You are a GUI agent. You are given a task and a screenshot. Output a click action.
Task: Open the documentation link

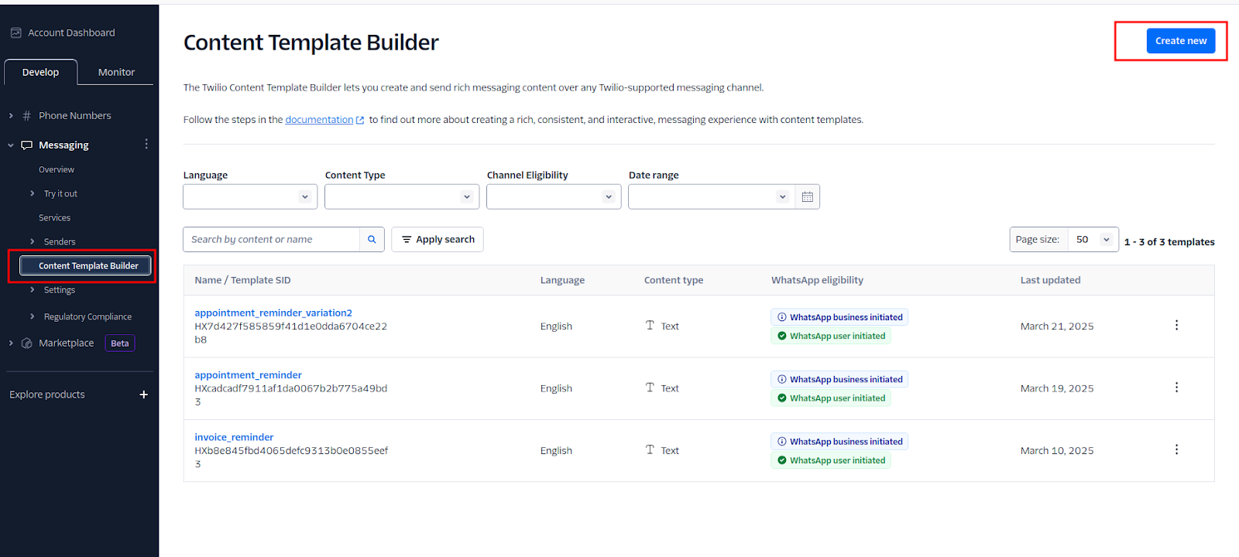pyautogui.click(x=319, y=120)
